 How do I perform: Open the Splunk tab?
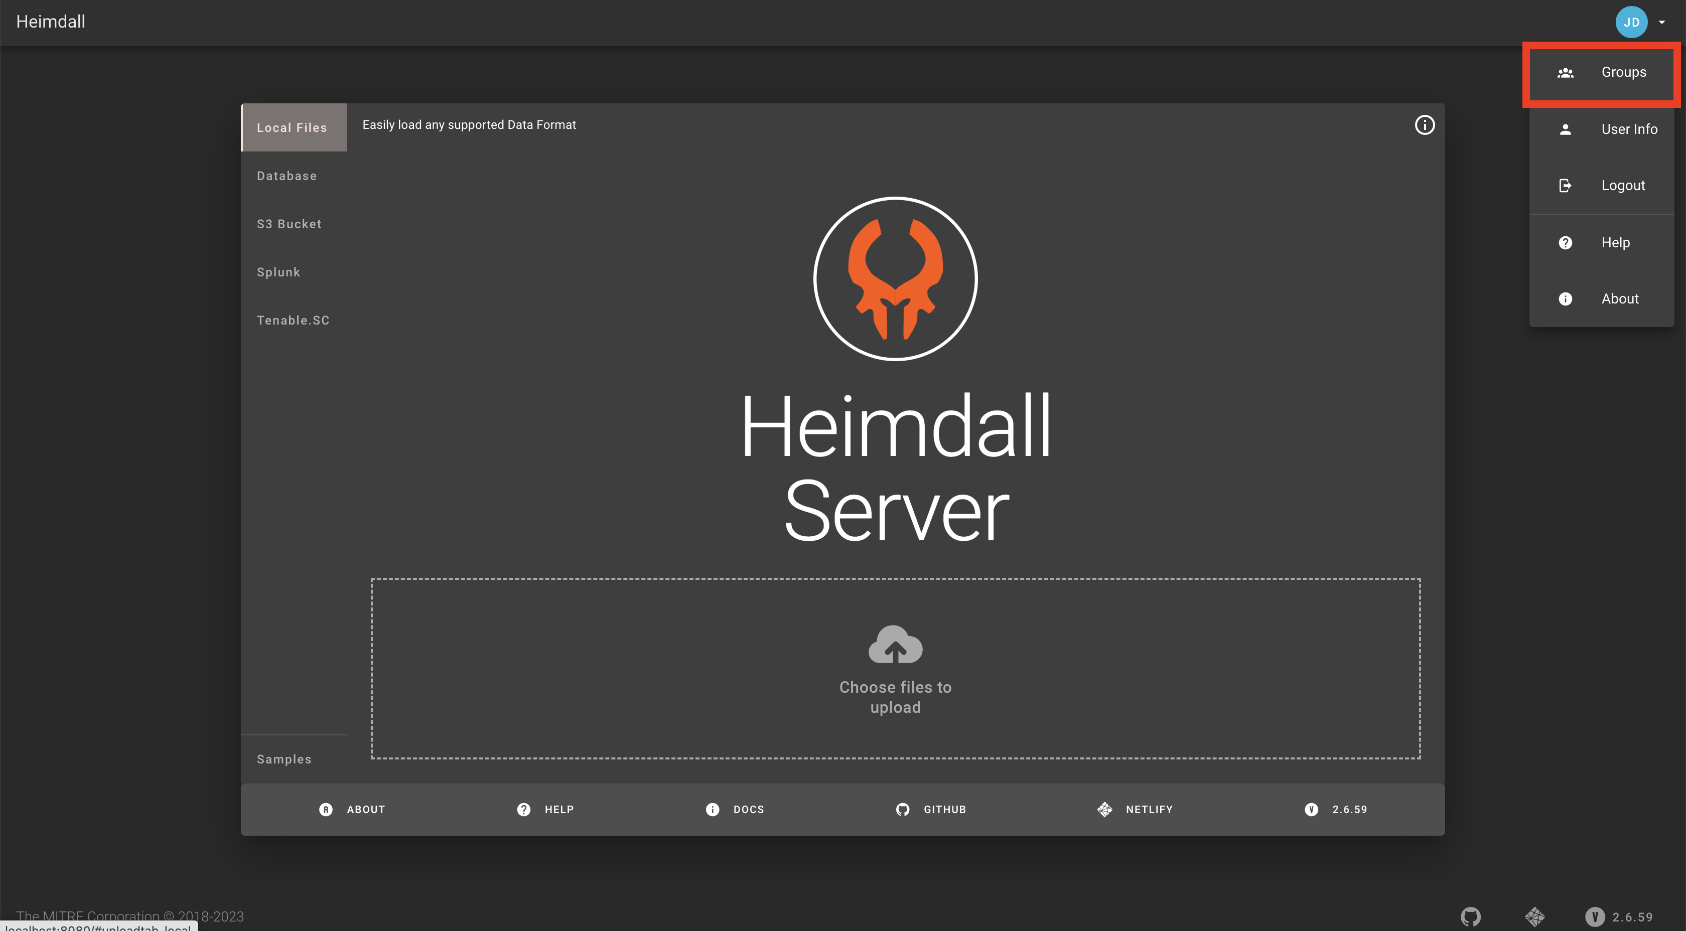click(x=278, y=272)
